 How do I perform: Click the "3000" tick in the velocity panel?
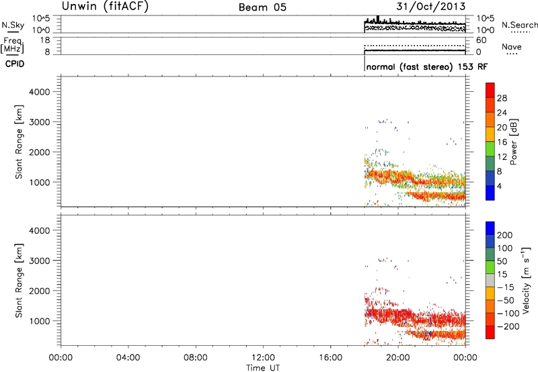[40, 261]
